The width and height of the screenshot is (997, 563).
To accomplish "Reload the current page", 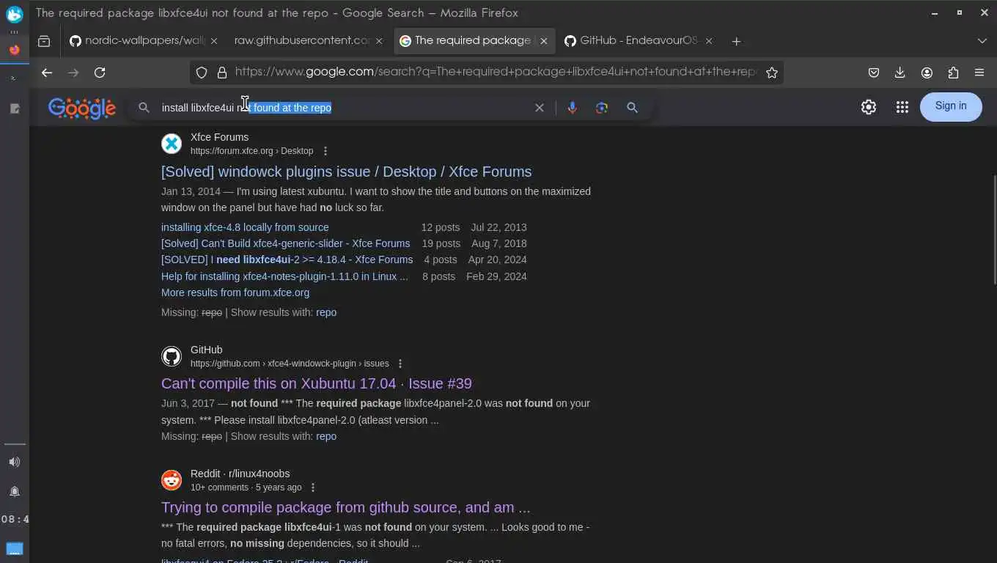I will (x=100, y=73).
